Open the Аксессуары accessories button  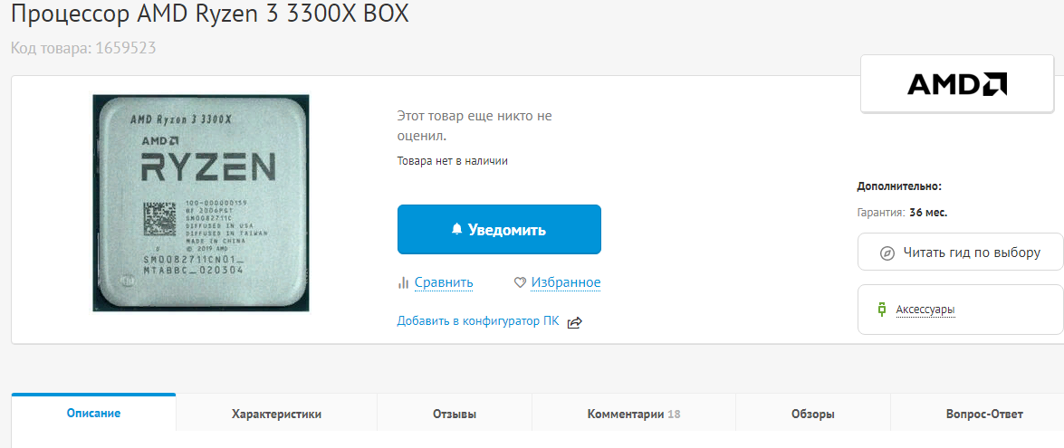pos(960,309)
